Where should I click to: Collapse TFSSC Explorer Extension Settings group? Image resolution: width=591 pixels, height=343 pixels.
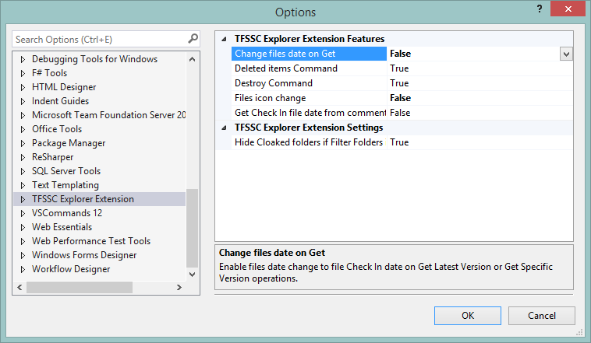224,128
